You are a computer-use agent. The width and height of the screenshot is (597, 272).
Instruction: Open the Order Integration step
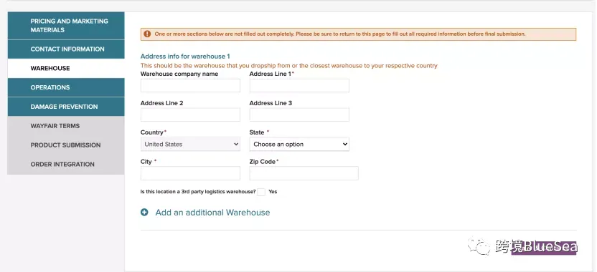click(66, 164)
